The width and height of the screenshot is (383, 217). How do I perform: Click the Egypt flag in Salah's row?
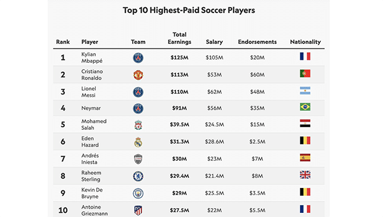pyautogui.click(x=305, y=123)
